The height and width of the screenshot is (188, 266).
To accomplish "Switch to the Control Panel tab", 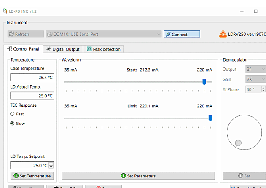I will point(23,49).
